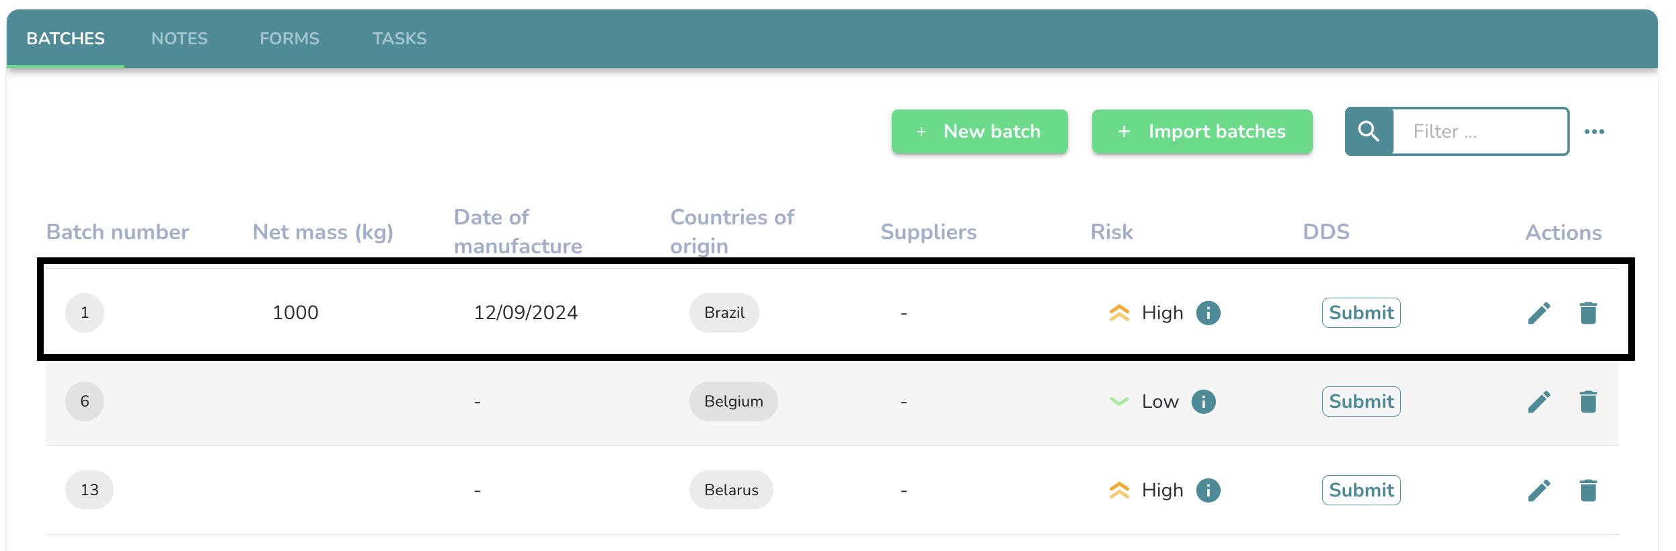This screenshot has height=551, width=1676.
Task: Open risk info icon for Belgium batch
Action: 1203,402
